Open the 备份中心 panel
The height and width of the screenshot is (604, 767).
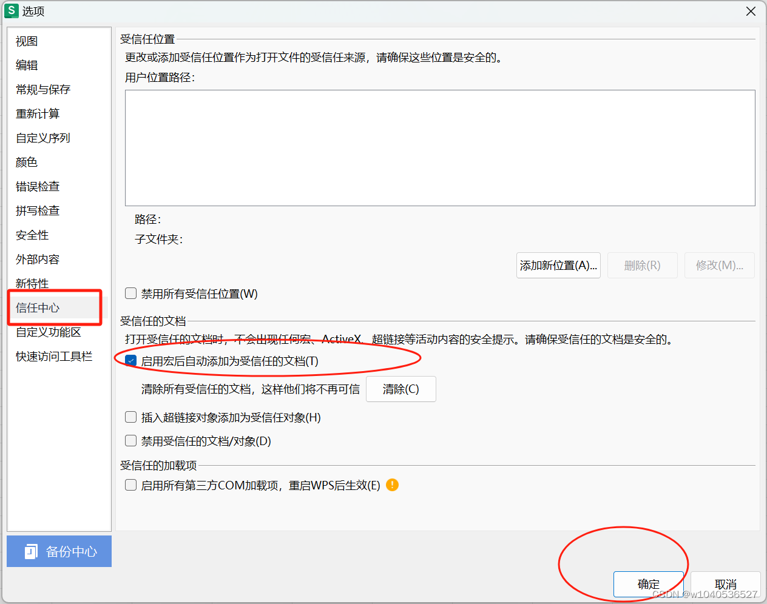(x=59, y=551)
